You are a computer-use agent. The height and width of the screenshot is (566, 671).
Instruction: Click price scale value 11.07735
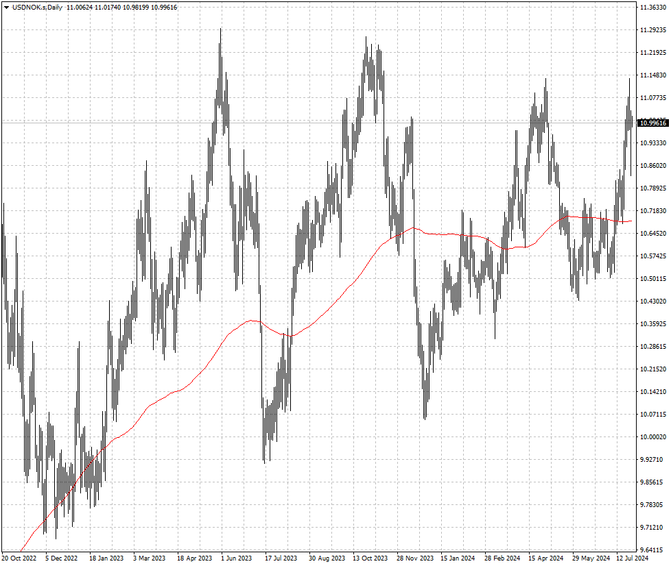click(653, 98)
